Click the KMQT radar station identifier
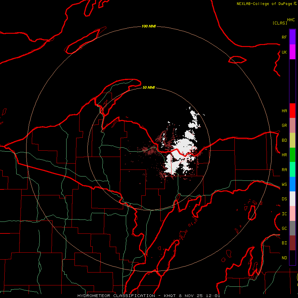Screen dimensions: 298x298 pos(170,296)
